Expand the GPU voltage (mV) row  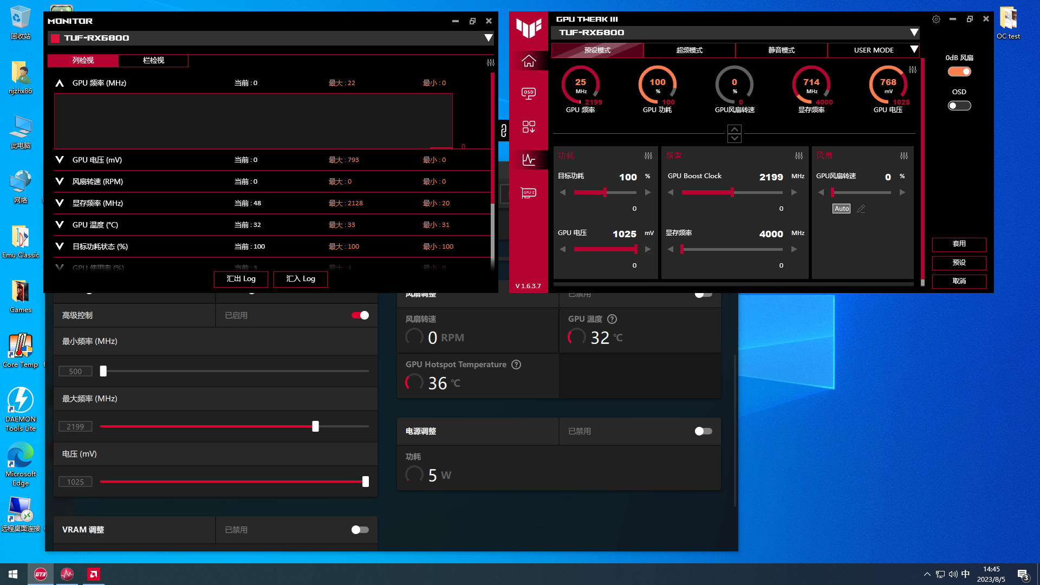point(60,160)
